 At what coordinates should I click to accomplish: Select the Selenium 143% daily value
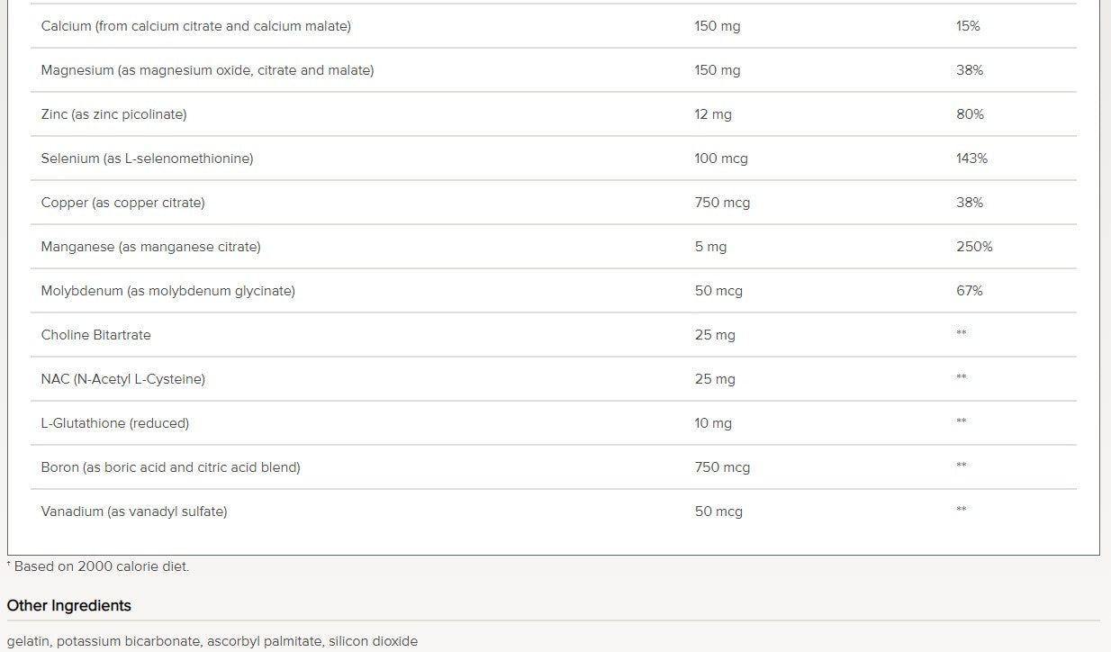pos(971,158)
